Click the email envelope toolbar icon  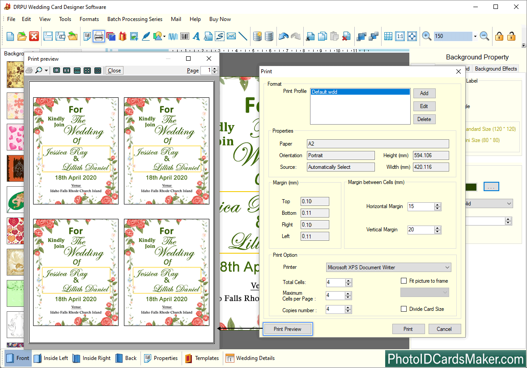[x=231, y=36]
